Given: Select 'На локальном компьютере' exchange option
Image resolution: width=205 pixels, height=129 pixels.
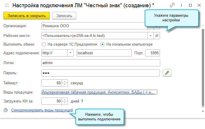Looking at the screenshot, I should 102,44.
